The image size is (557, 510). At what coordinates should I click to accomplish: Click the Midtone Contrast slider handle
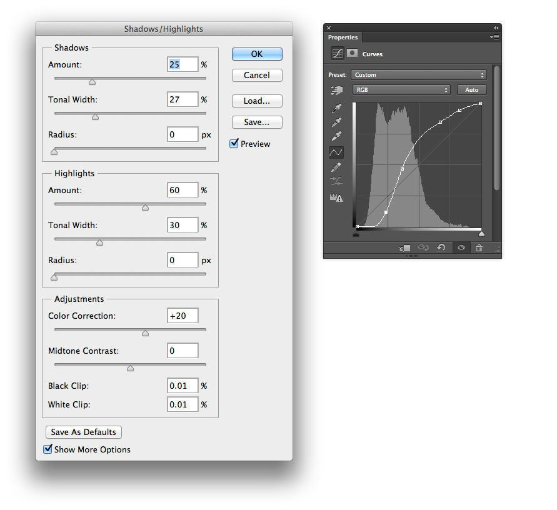[x=131, y=368]
